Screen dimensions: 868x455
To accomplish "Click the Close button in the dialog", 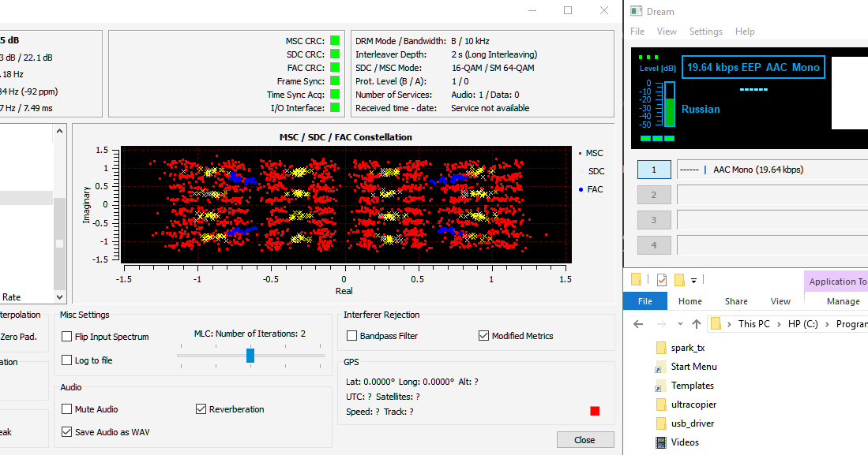I will point(585,439).
